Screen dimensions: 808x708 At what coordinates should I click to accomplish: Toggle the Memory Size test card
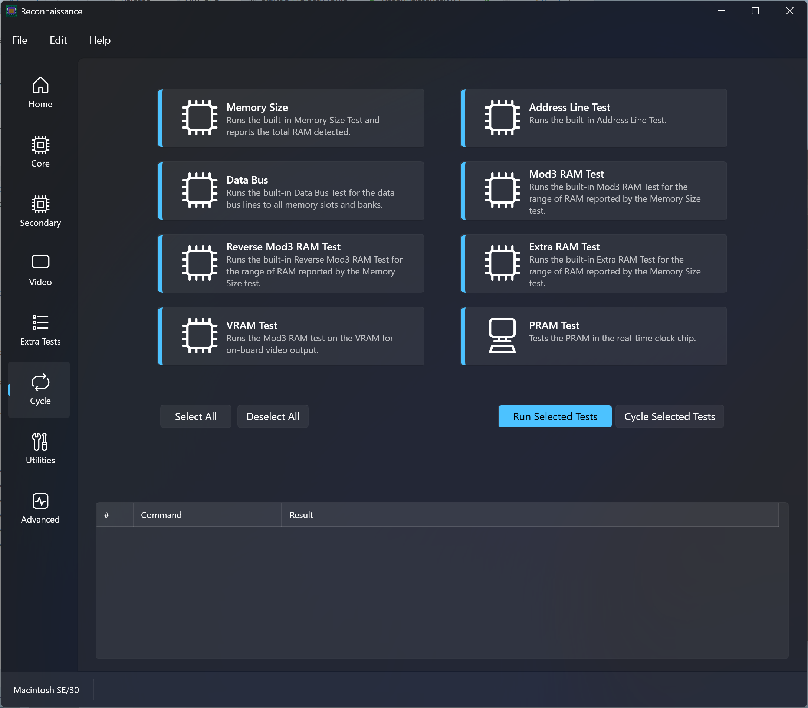(x=291, y=118)
